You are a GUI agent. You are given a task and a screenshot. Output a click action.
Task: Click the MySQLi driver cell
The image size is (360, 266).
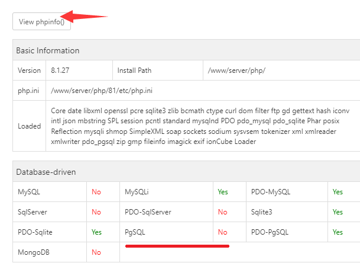click(x=139, y=192)
